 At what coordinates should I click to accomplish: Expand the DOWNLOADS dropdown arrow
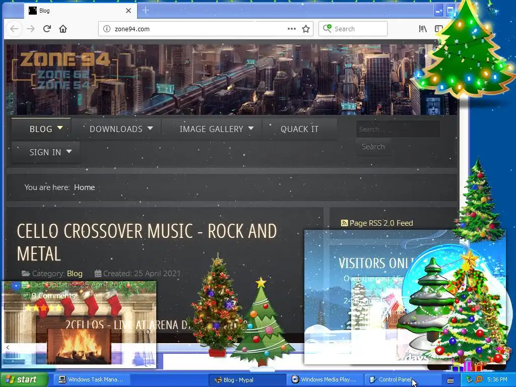click(x=150, y=128)
